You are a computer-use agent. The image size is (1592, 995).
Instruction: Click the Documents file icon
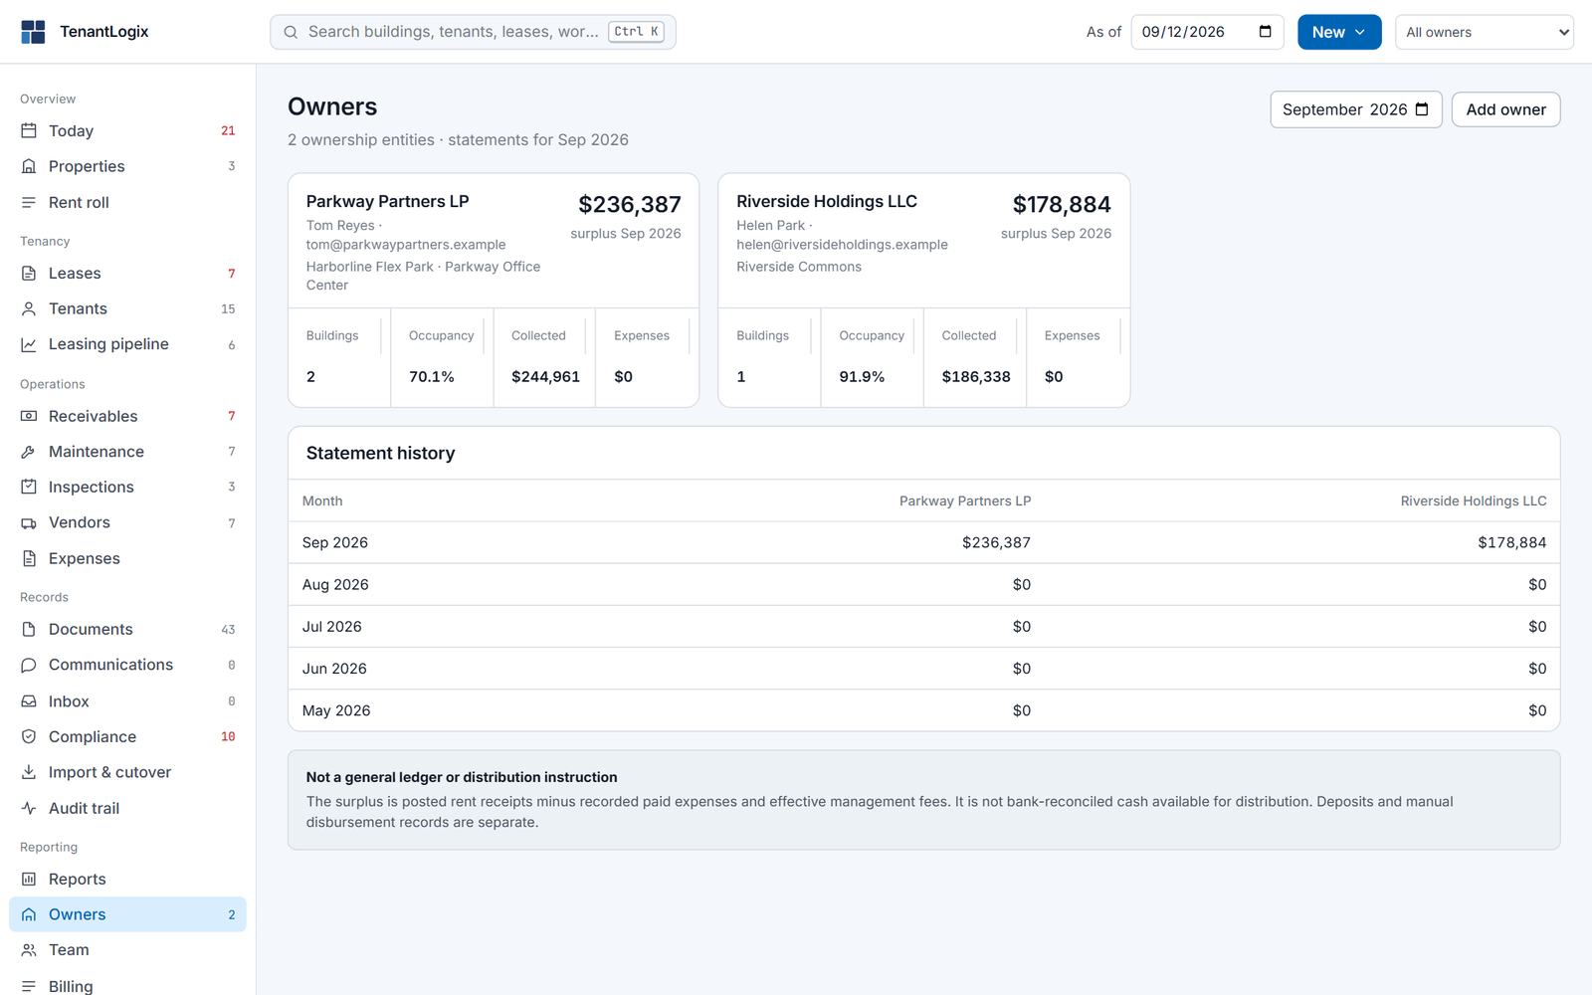tap(29, 629)
